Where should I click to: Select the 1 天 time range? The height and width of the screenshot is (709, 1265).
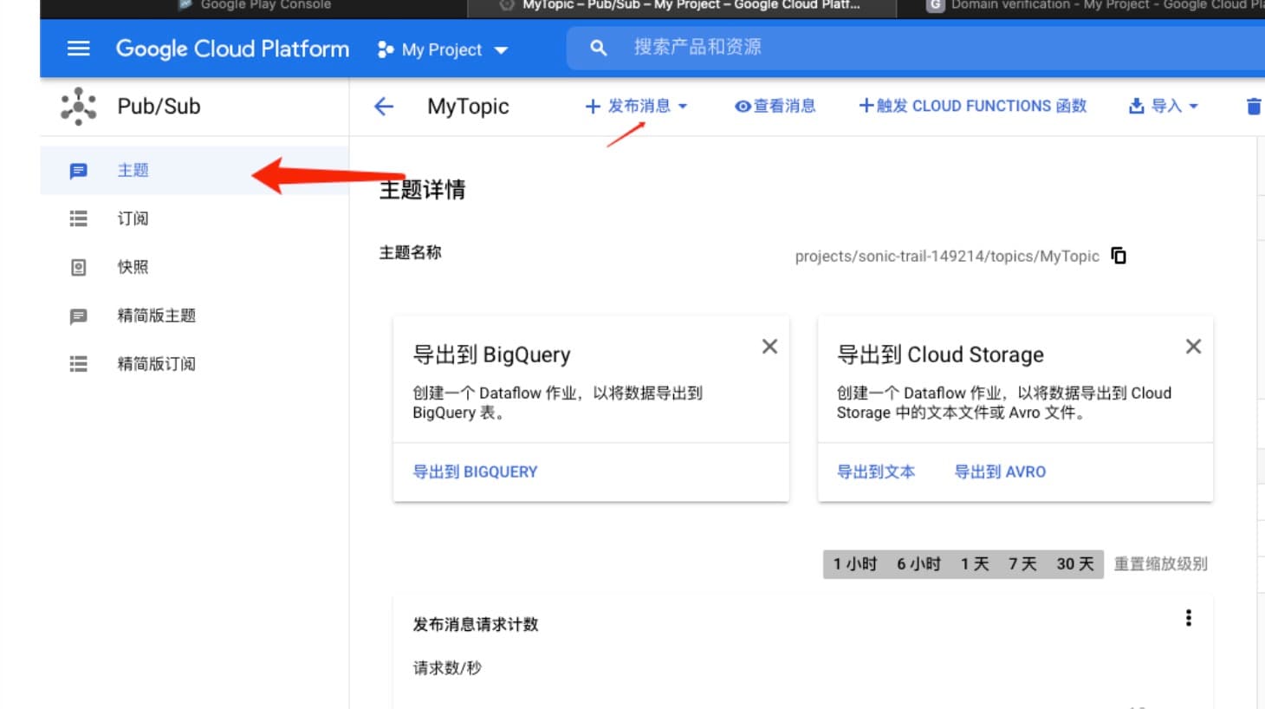[x=975, y=564]
